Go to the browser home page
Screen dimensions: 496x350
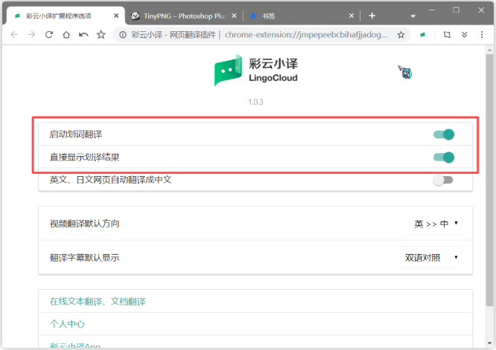pyautogui.click(x=66, y=34)
